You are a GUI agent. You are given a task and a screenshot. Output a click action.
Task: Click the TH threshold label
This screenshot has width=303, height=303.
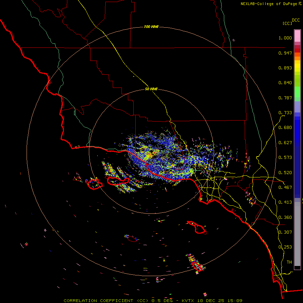point(289,262)
